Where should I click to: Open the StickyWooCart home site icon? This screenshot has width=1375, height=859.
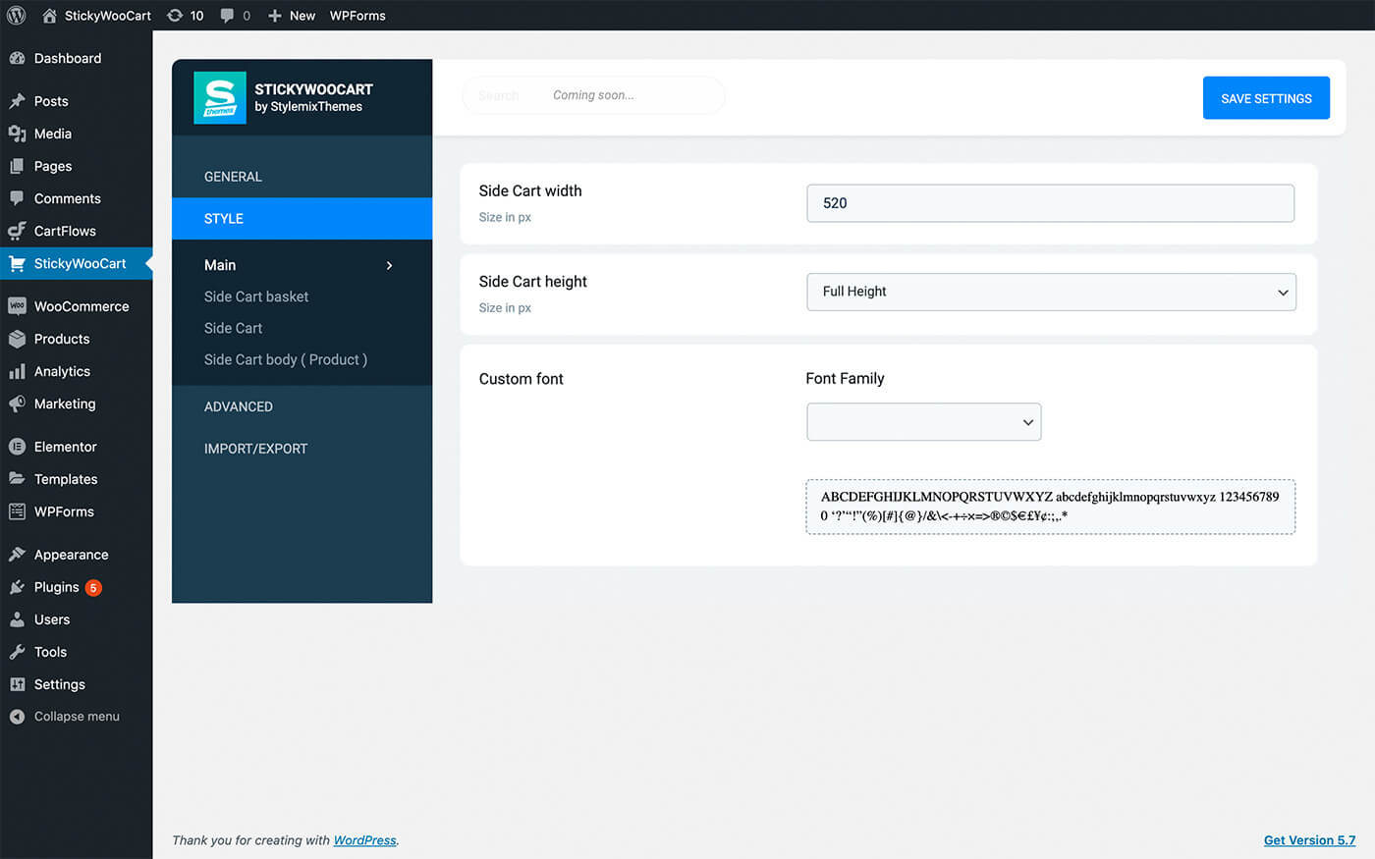[x=49, y=15]
